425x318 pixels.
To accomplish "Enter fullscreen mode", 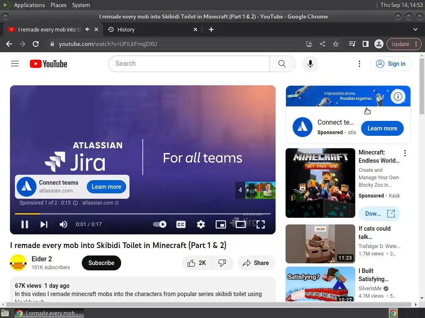I will pos(261,224).
